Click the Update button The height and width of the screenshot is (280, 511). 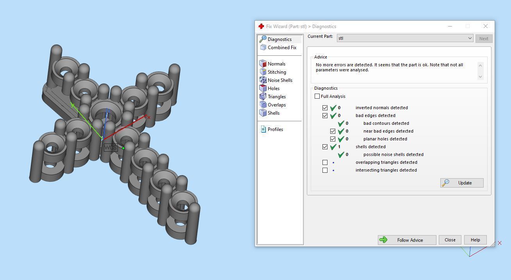point(462,183)
